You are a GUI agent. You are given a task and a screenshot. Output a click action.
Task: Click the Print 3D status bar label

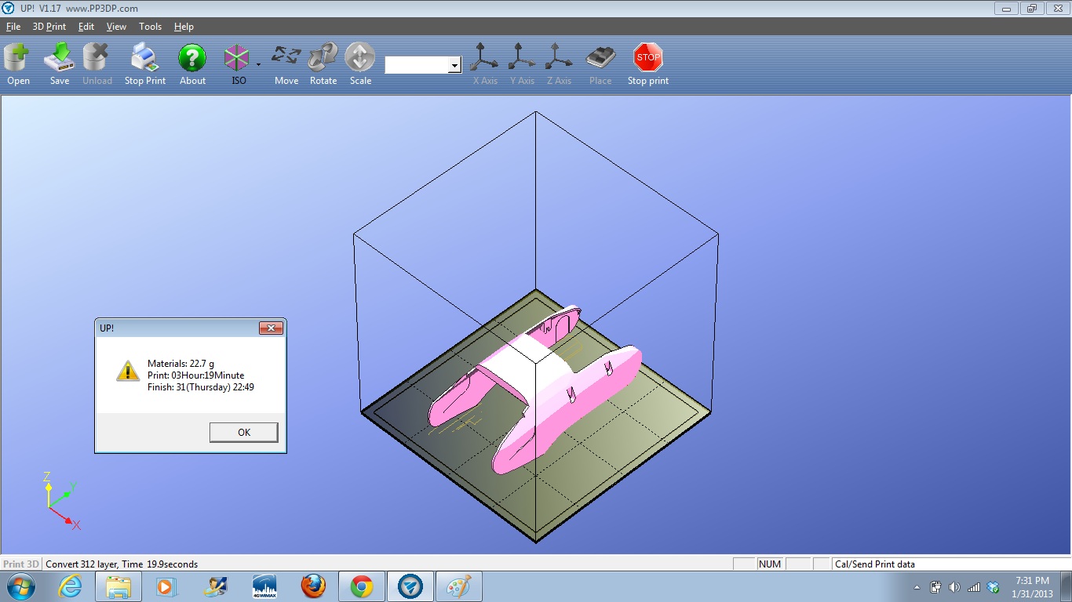pos(21,564)
